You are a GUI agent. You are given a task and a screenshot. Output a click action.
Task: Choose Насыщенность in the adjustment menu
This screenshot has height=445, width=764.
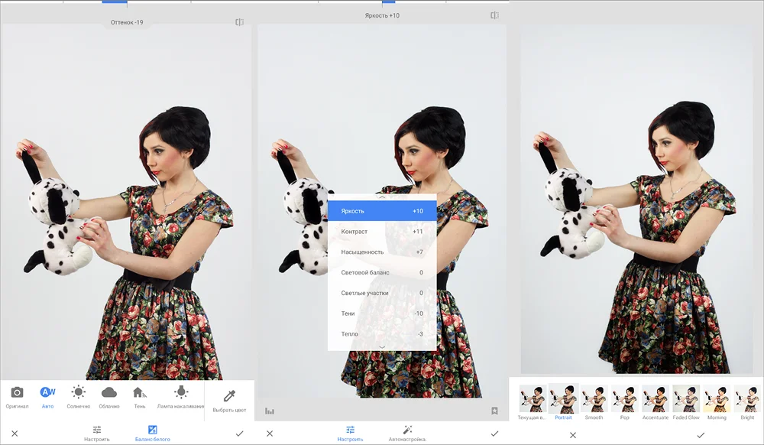click(382, 252)
